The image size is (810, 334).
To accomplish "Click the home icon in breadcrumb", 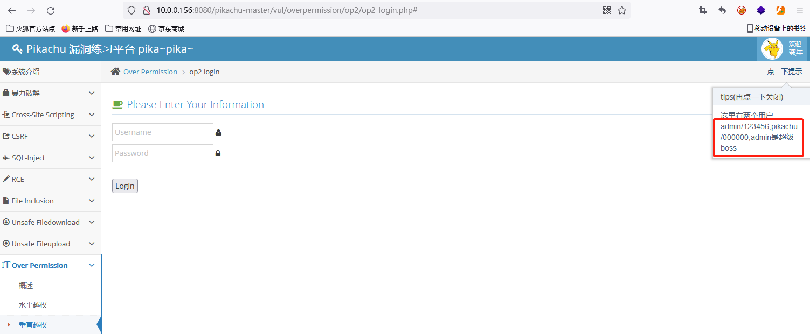I will point(115,72).
